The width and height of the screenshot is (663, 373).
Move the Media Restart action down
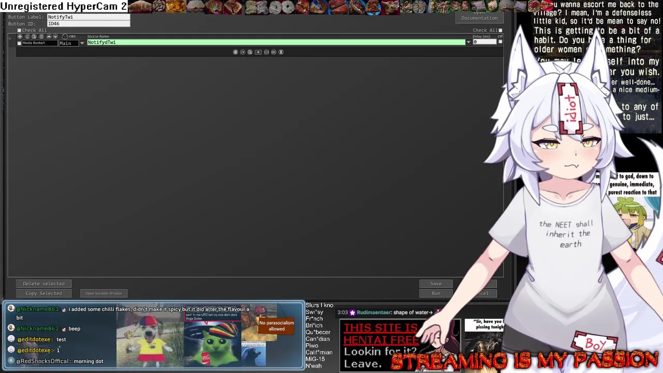55,36
